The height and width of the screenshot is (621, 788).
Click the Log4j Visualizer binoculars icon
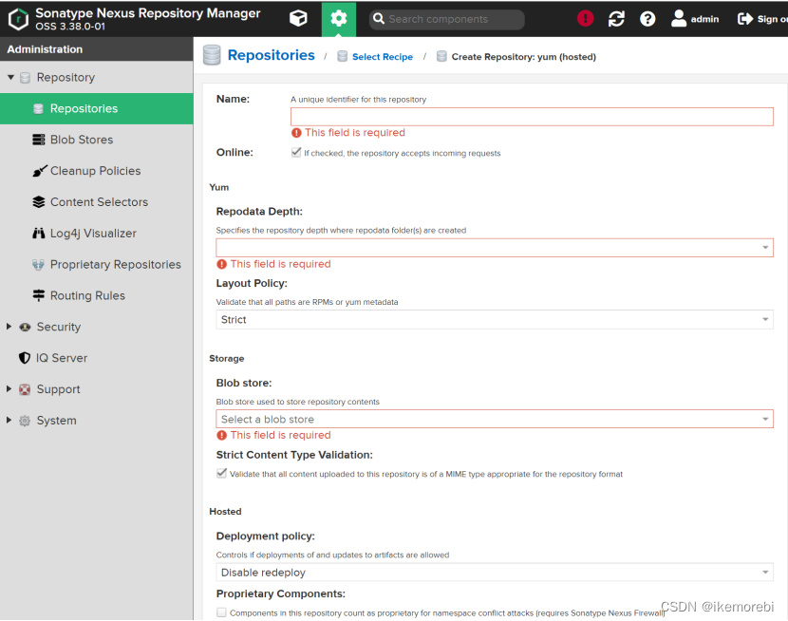39,234
